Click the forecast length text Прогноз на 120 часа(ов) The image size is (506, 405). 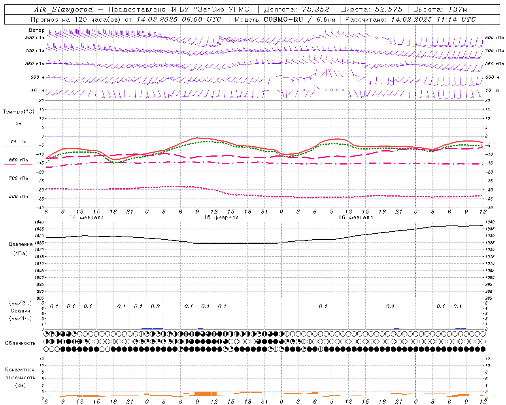76,19
